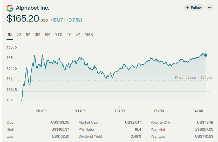Open the three-dot more options menu
Image resolution: width=218 pixels, height=142 pixels.
pyautogui.click(x=210, y=8)
